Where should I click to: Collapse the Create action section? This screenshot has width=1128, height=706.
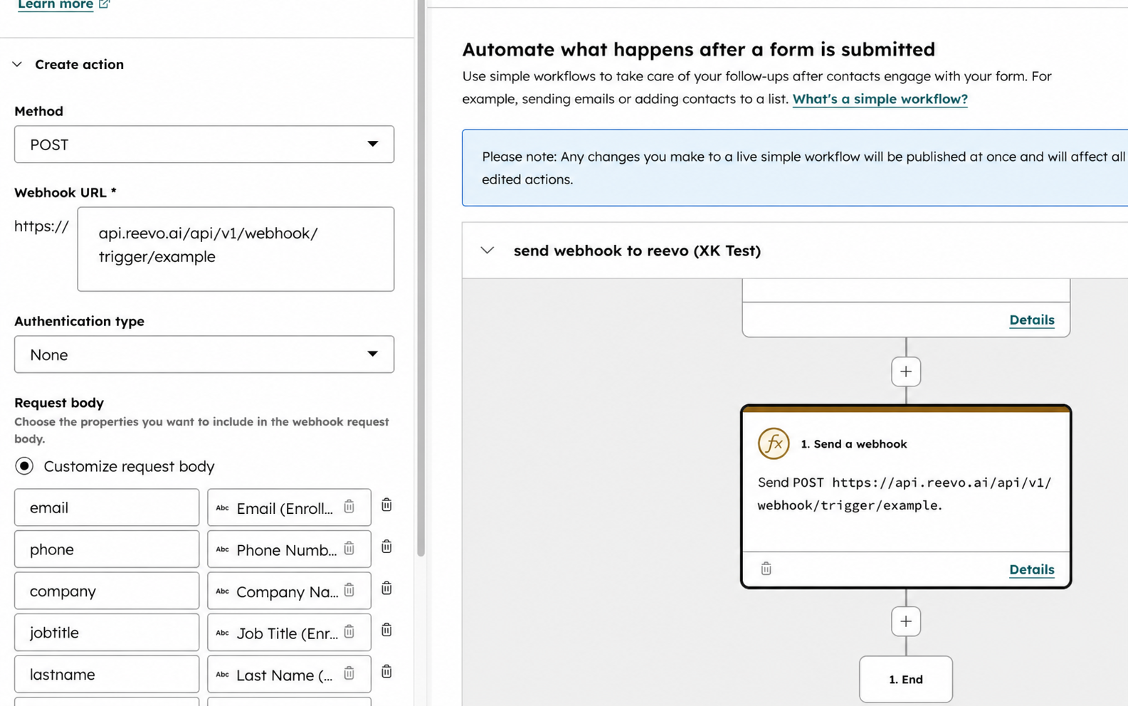(x=17, y=64)
